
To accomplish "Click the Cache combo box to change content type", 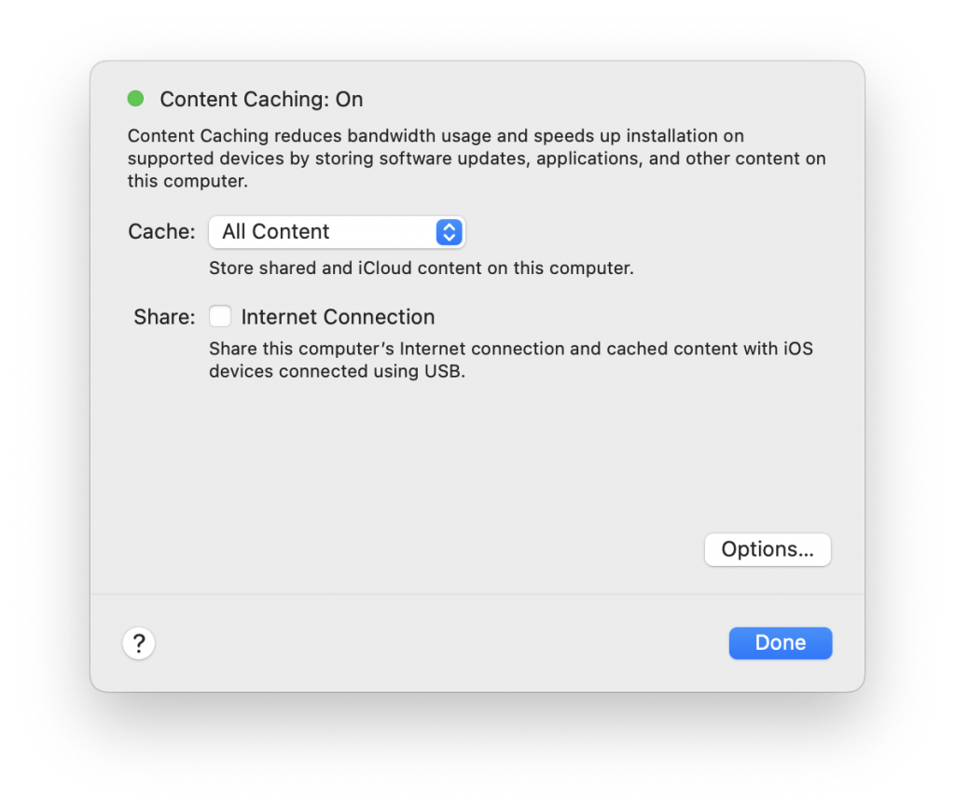I will 336,232.
